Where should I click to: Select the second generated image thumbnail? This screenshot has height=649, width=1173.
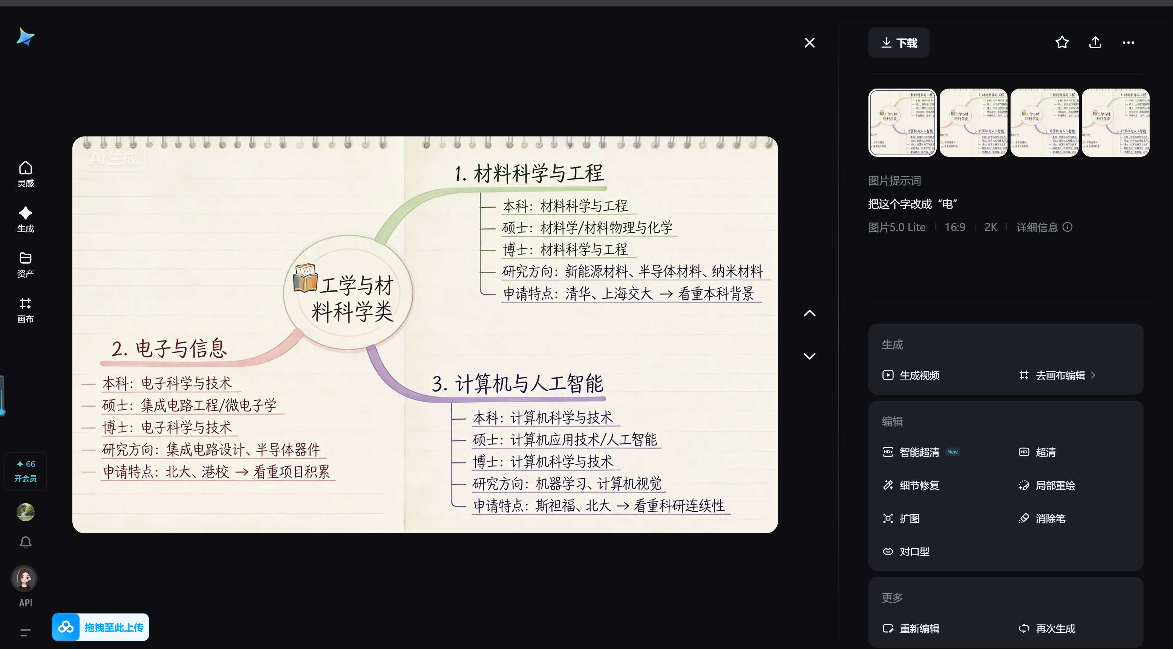click(973, 122)
